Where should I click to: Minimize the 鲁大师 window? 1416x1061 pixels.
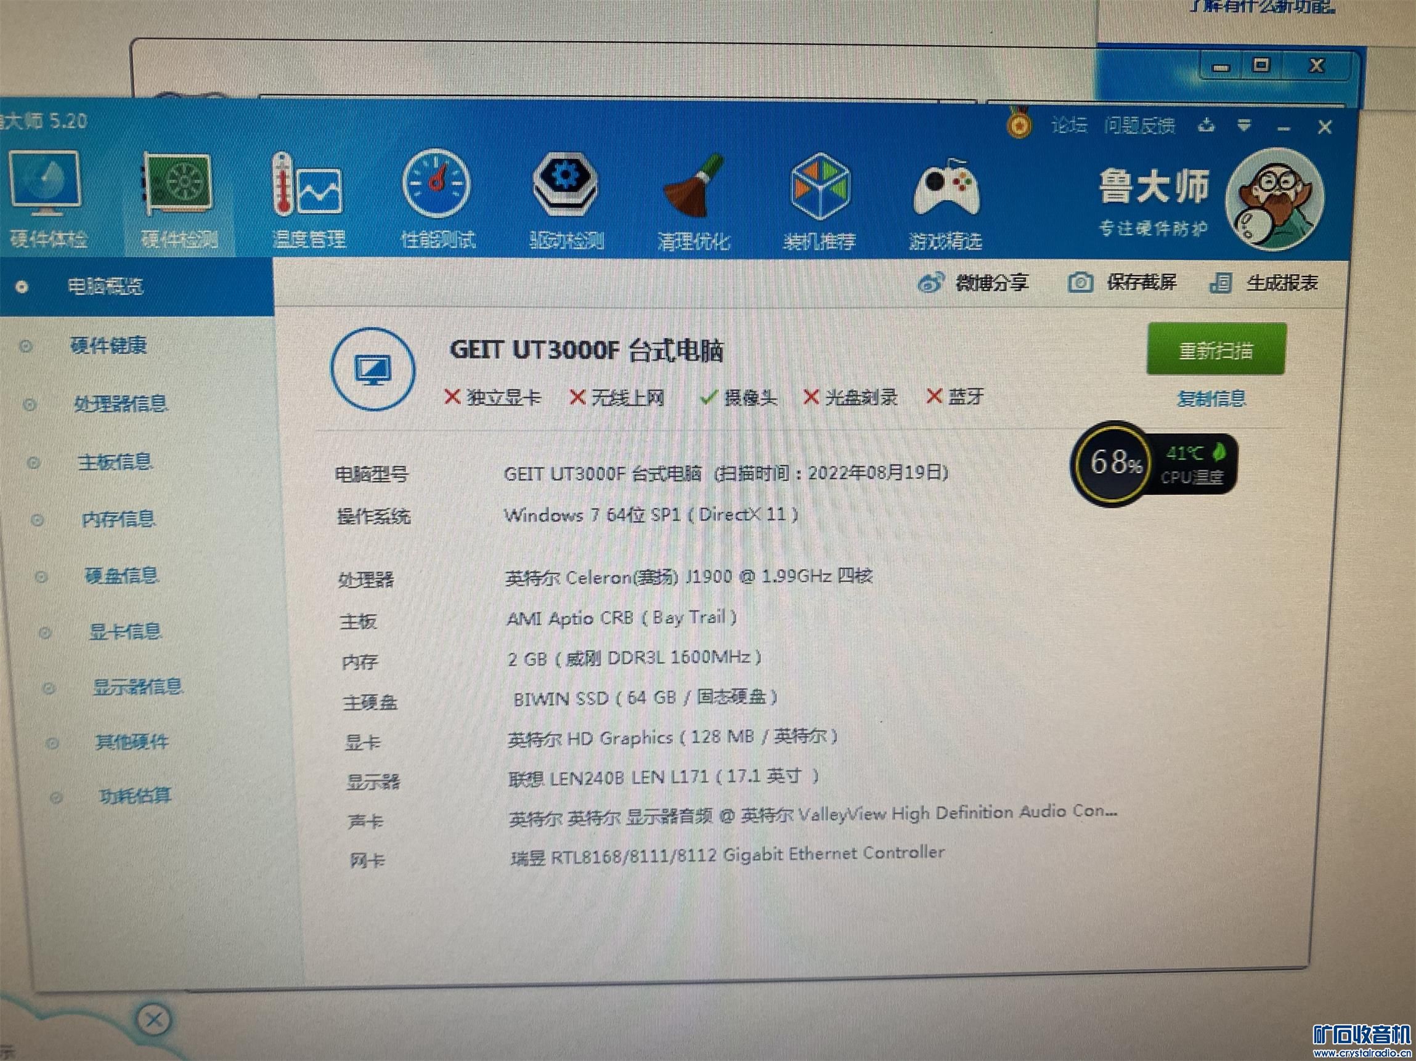[x=1284, y=129]
